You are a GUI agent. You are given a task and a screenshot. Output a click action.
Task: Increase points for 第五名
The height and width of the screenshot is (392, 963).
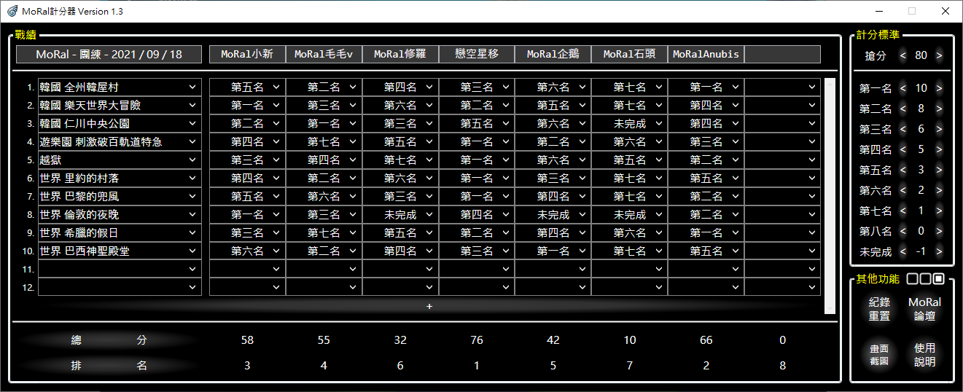click(939, 170)
